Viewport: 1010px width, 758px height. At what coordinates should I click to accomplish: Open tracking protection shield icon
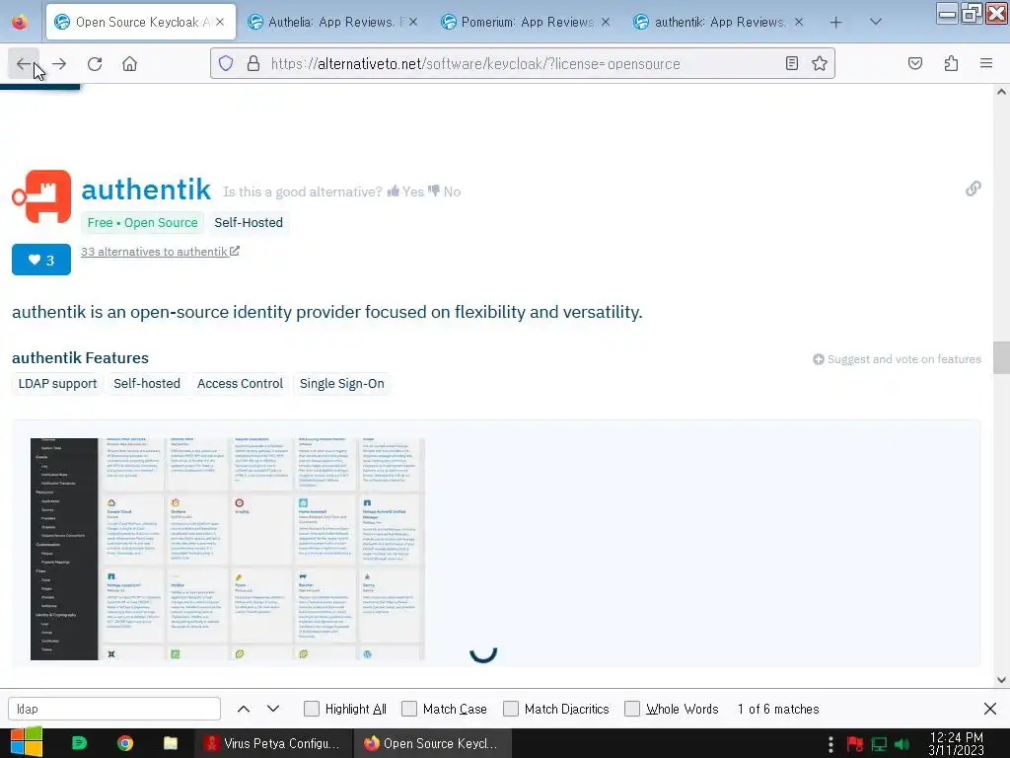pyautogui.click(x=226, y=63)
